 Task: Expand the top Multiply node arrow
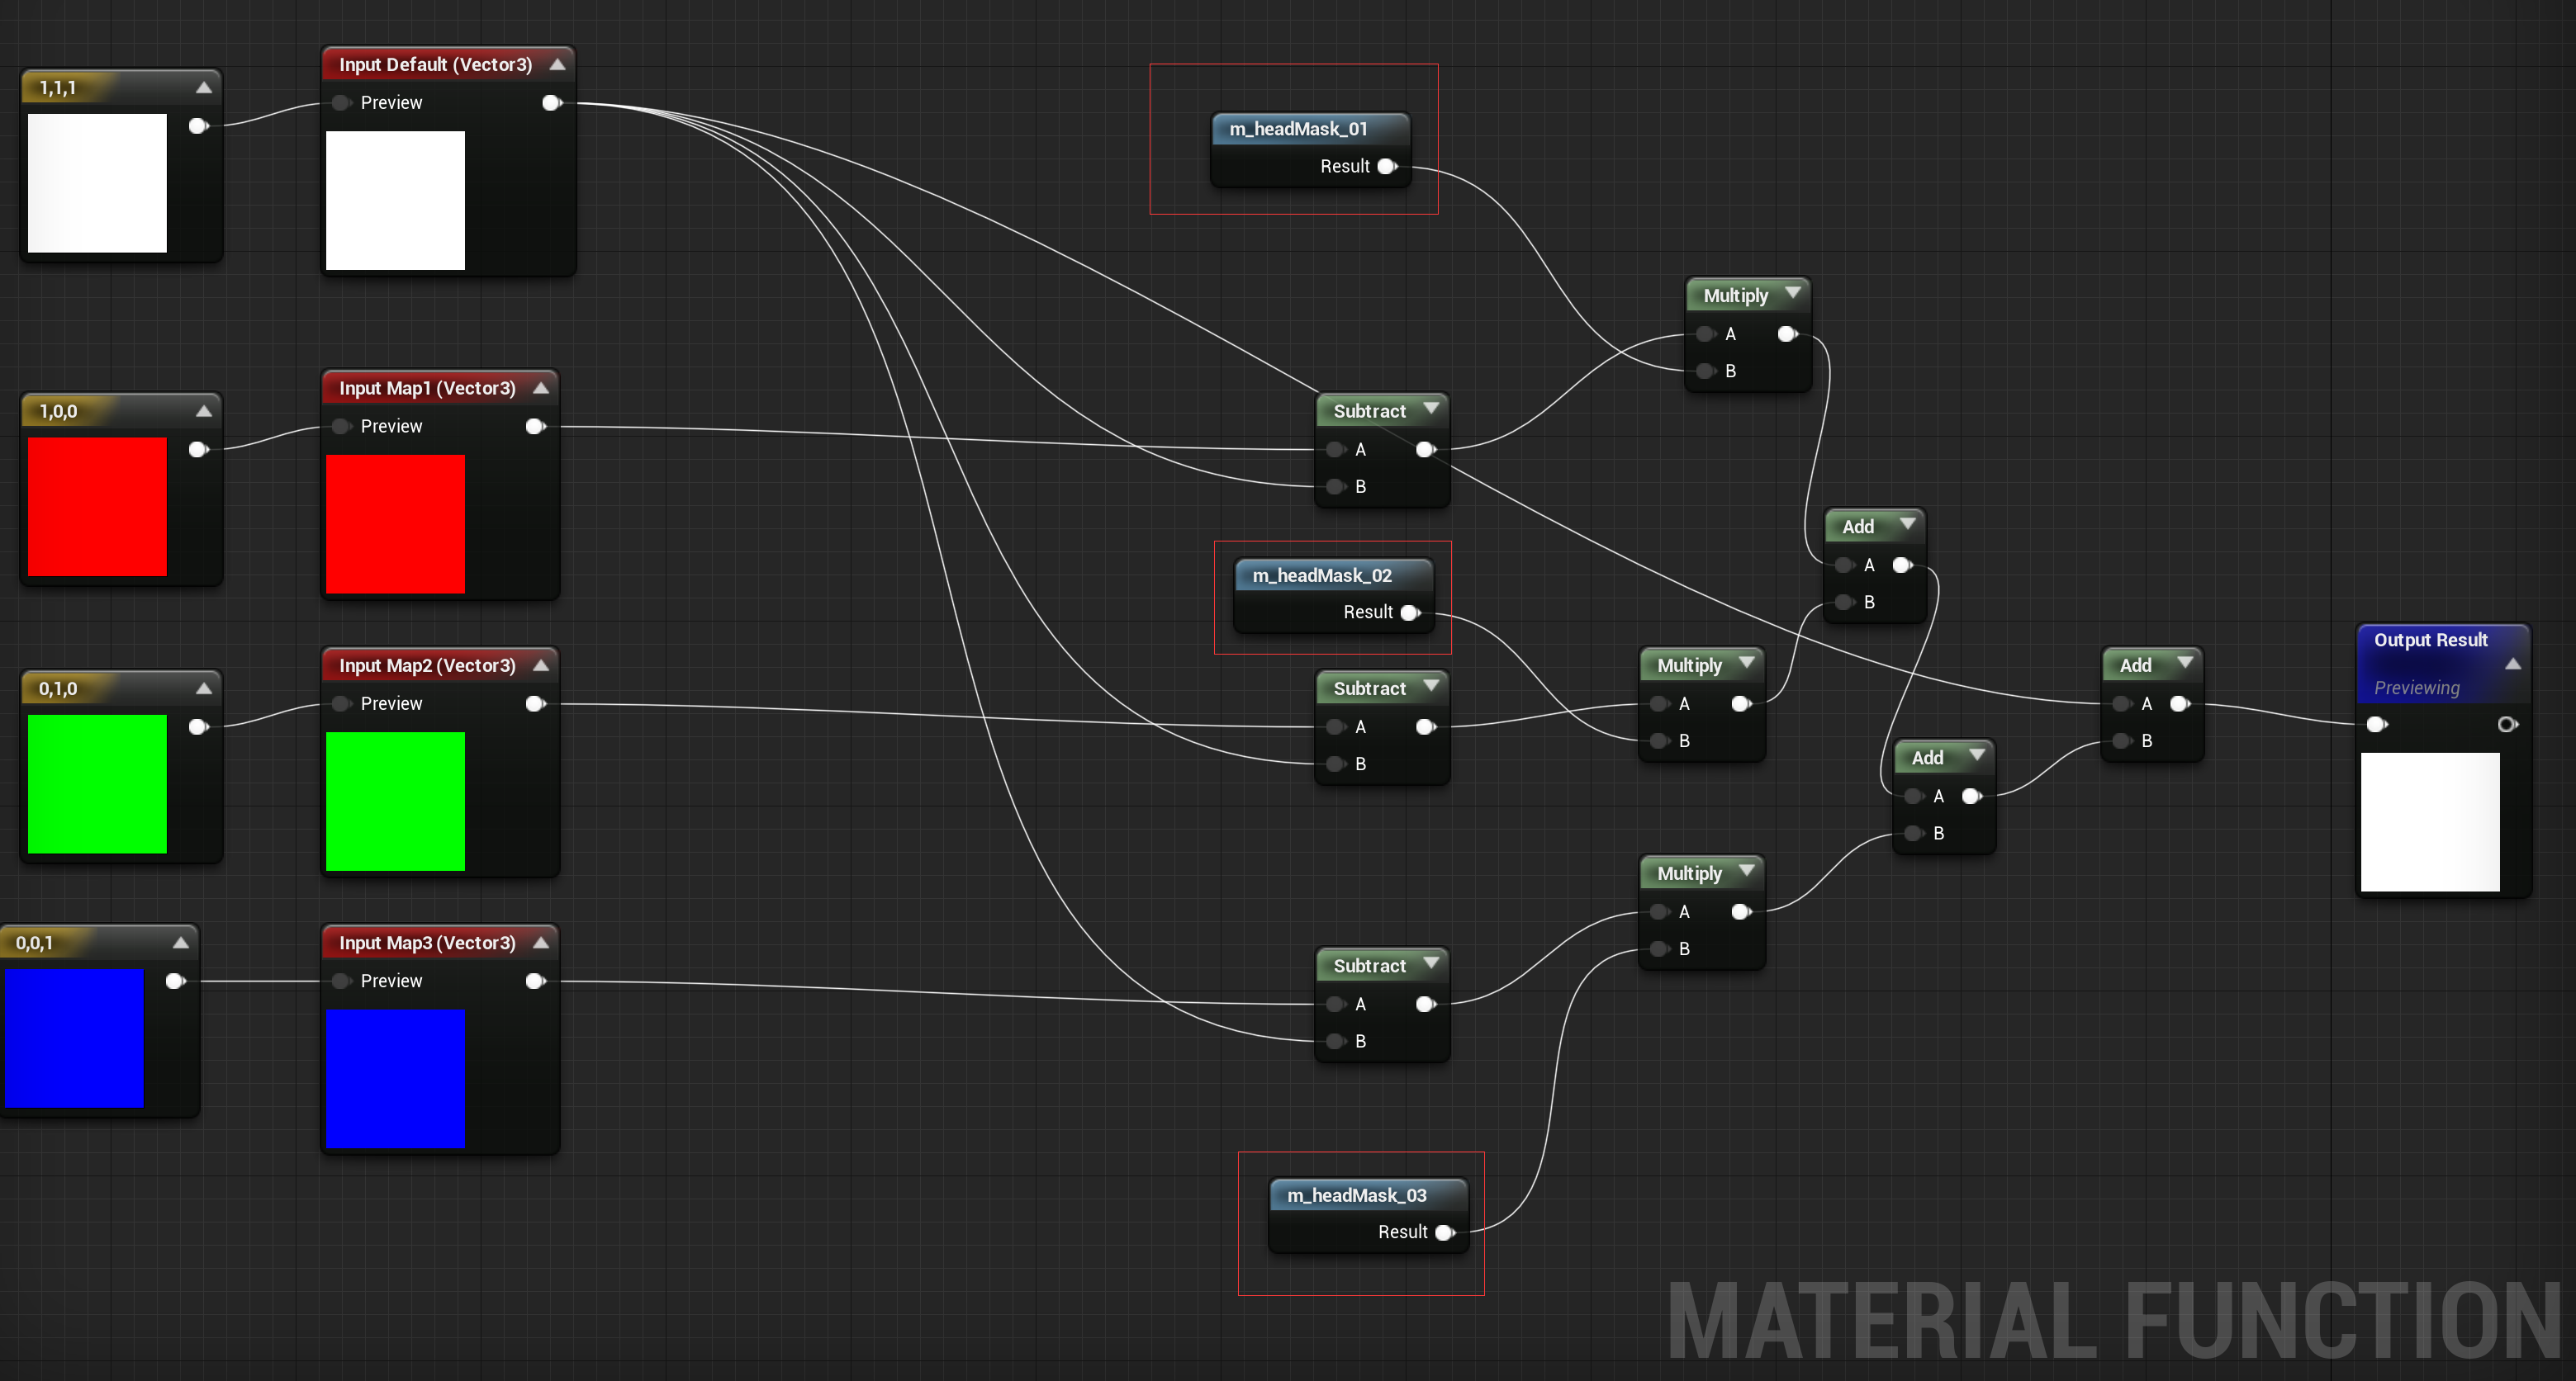click(x=1793, y=294)
